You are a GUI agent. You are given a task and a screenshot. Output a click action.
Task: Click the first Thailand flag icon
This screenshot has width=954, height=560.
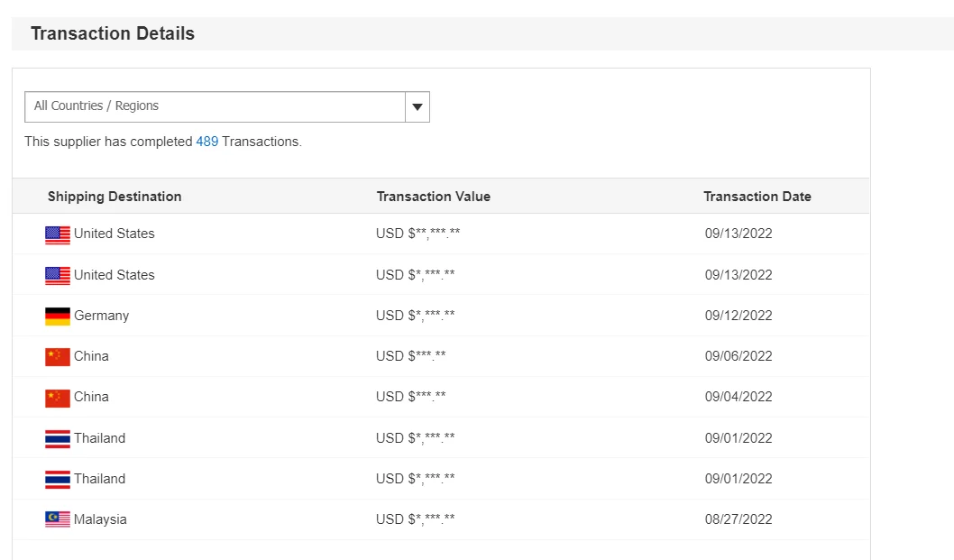click(x=58, y=439)
